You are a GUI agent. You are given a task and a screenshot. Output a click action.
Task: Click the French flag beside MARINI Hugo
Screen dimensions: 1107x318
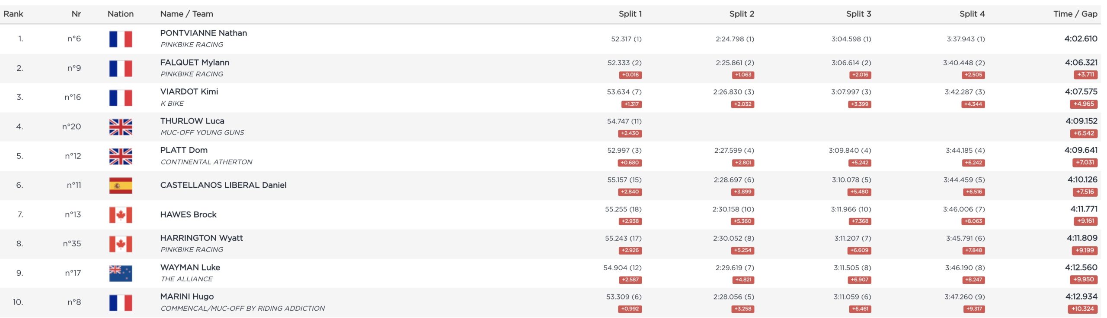pyautogui.click(x=121, y=302)
